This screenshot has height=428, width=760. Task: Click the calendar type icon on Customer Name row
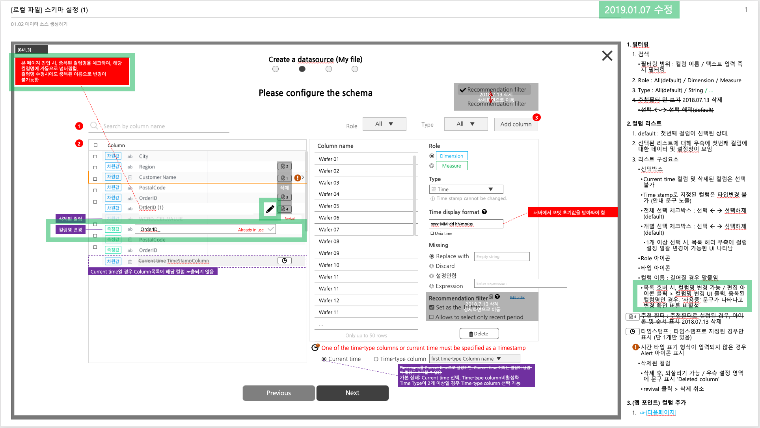click(x=130, y=176)
